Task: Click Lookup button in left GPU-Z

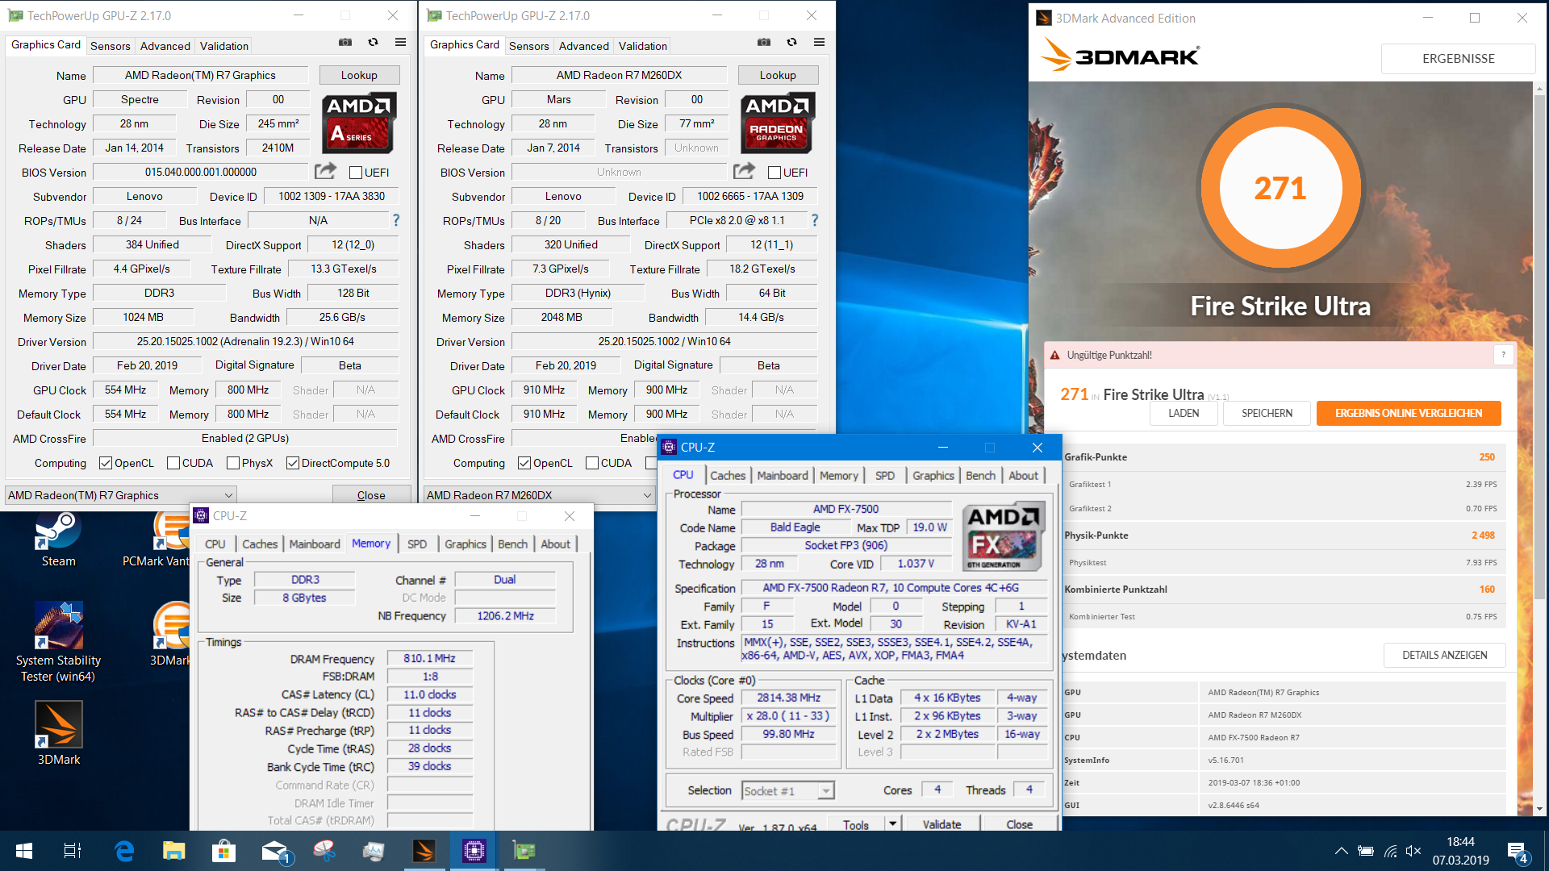Action: click(x=359, y=75)
